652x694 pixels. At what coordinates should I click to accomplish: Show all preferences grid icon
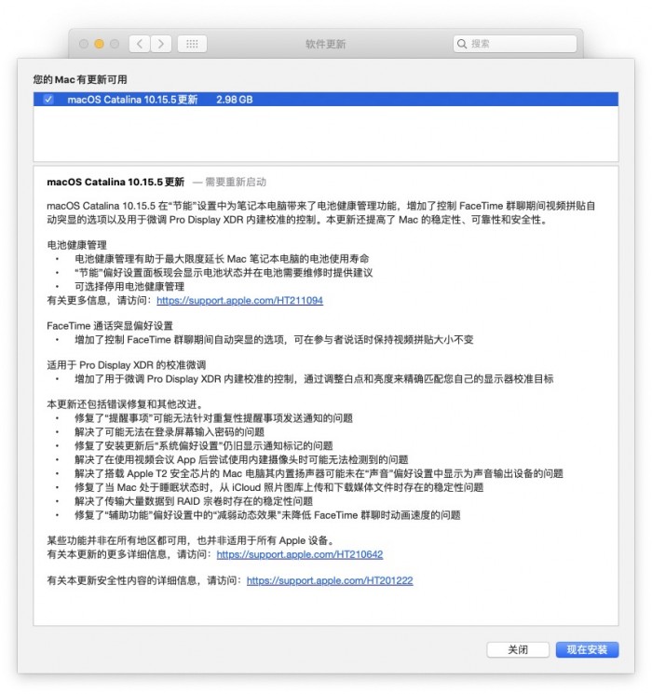point(192,44)
